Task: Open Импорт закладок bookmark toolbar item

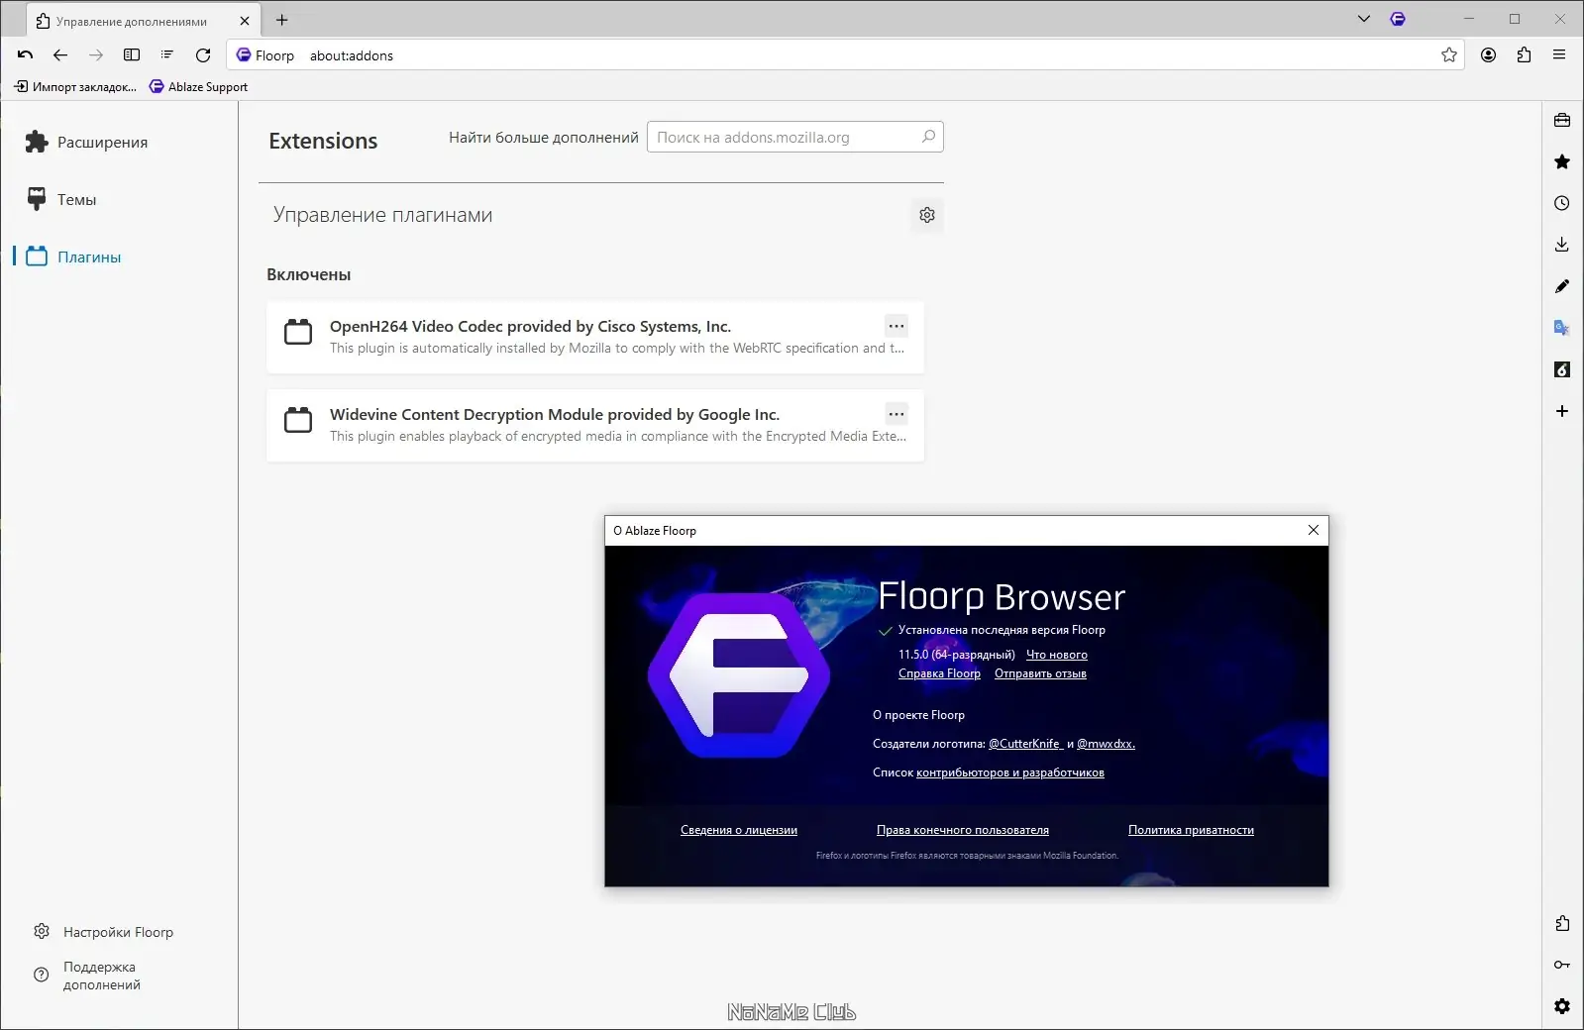Action: click(x=75, y=87)
